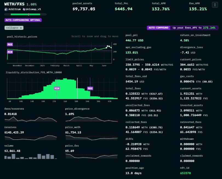This screenshot has height=179, width=222.
Task: Collapse the position details panel
Action: point(14,28)
